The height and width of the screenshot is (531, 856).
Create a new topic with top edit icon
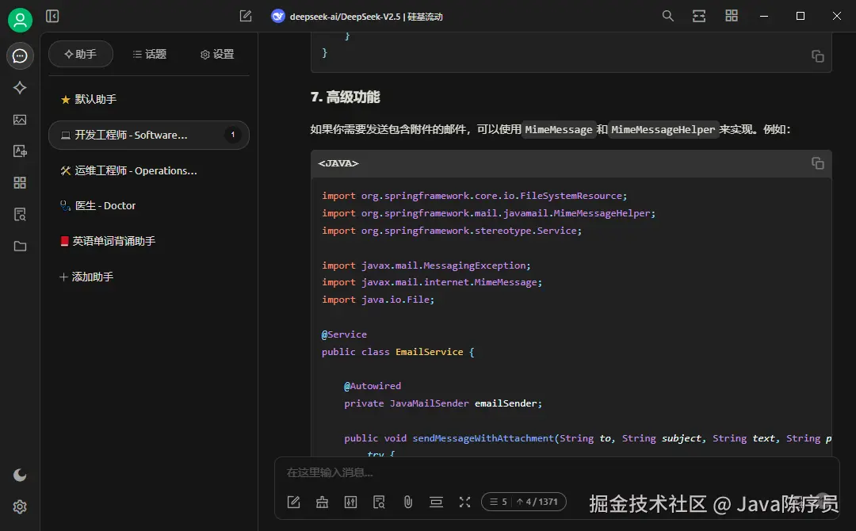click(246, 17)
